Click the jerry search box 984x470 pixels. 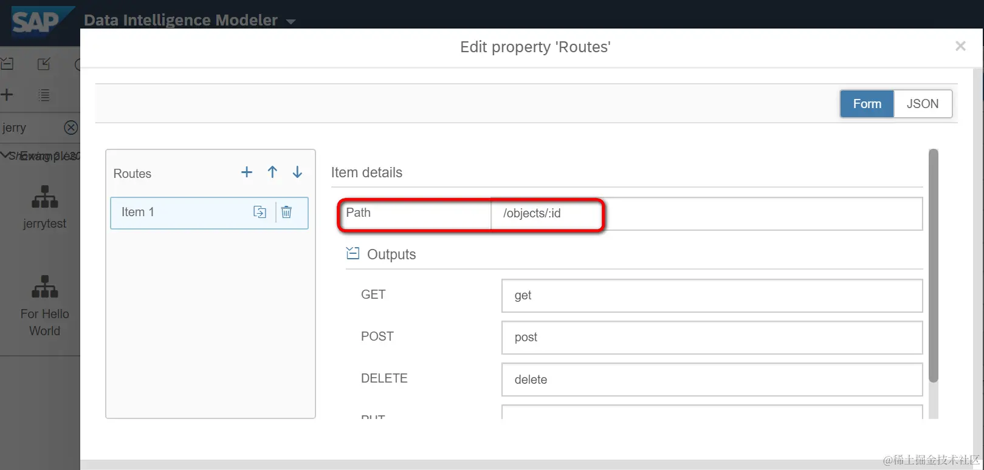coord(30,128)
